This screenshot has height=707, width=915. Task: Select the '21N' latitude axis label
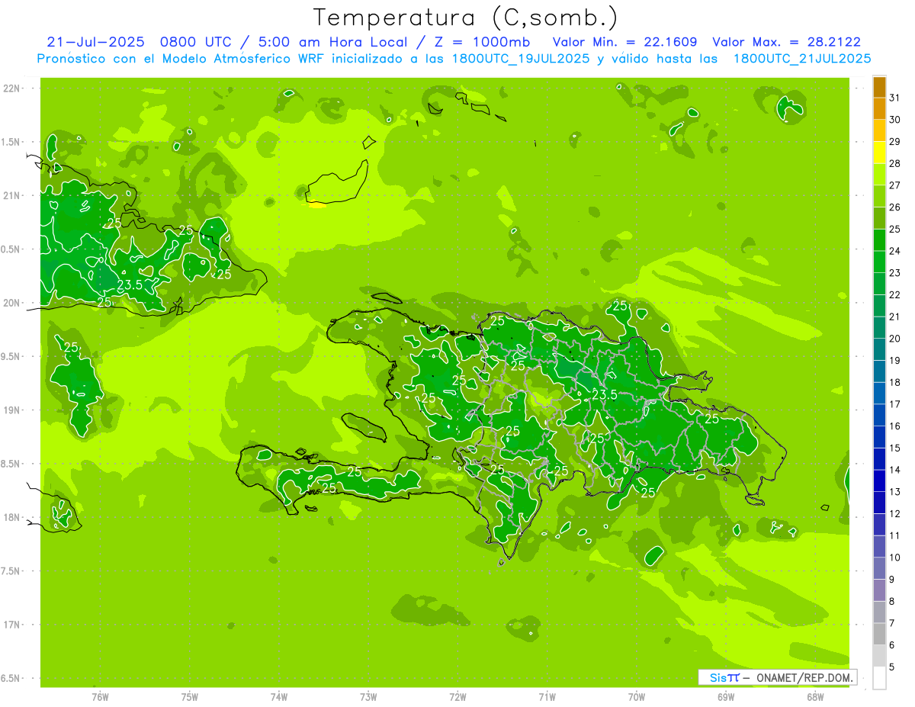coord(11,195)
